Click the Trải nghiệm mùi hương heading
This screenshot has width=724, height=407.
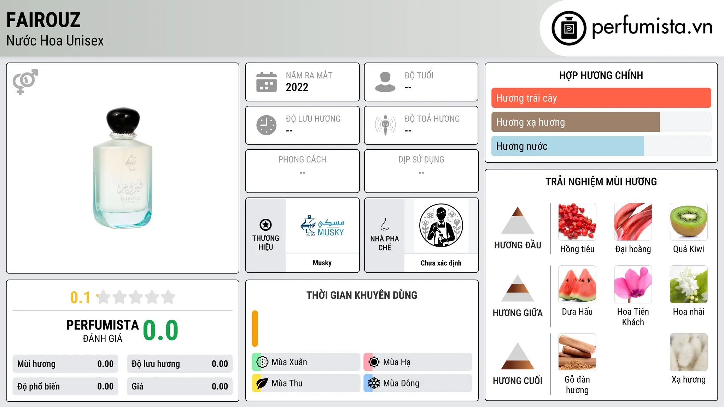click(x=601, y=182)
